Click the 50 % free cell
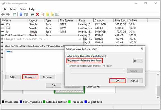Screen dimensions: 161x110 point(132,32)
